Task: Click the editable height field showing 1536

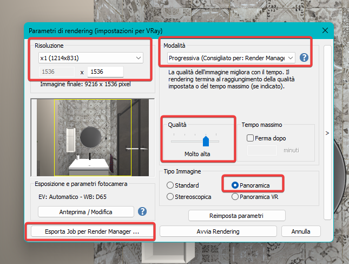Action: coord(106,72)
